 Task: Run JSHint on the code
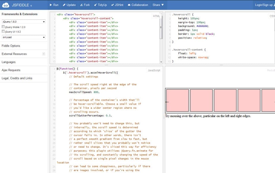pos(117,5)
